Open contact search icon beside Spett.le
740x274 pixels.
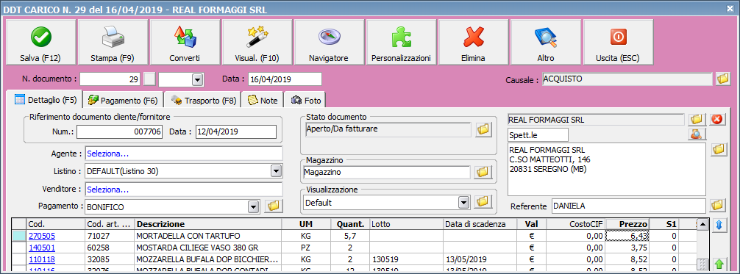coord(696,134)
